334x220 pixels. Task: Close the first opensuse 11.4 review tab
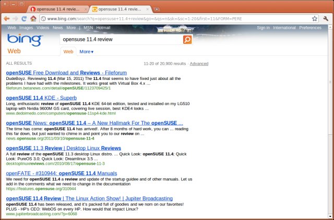click(x=86, y=9)
